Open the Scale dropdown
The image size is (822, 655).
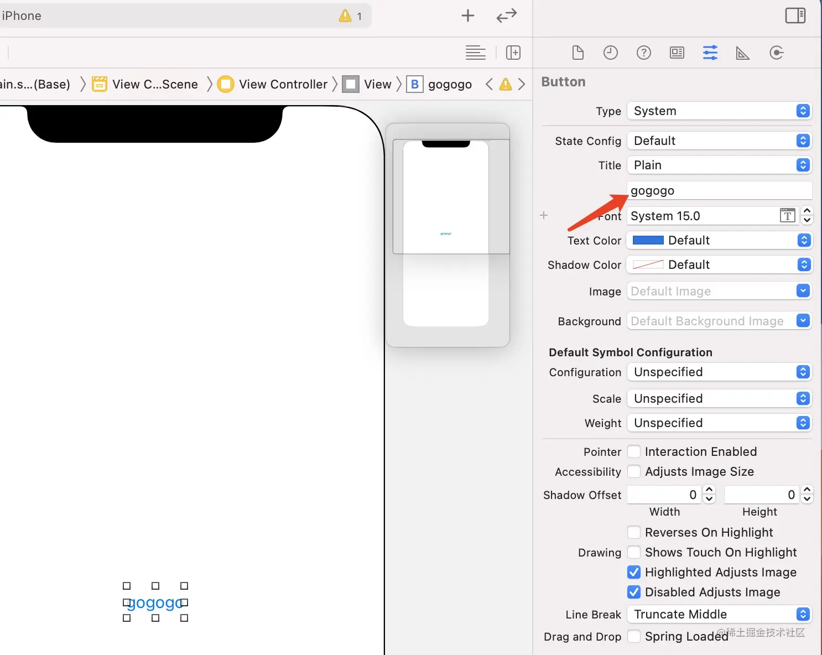point(719,398)
